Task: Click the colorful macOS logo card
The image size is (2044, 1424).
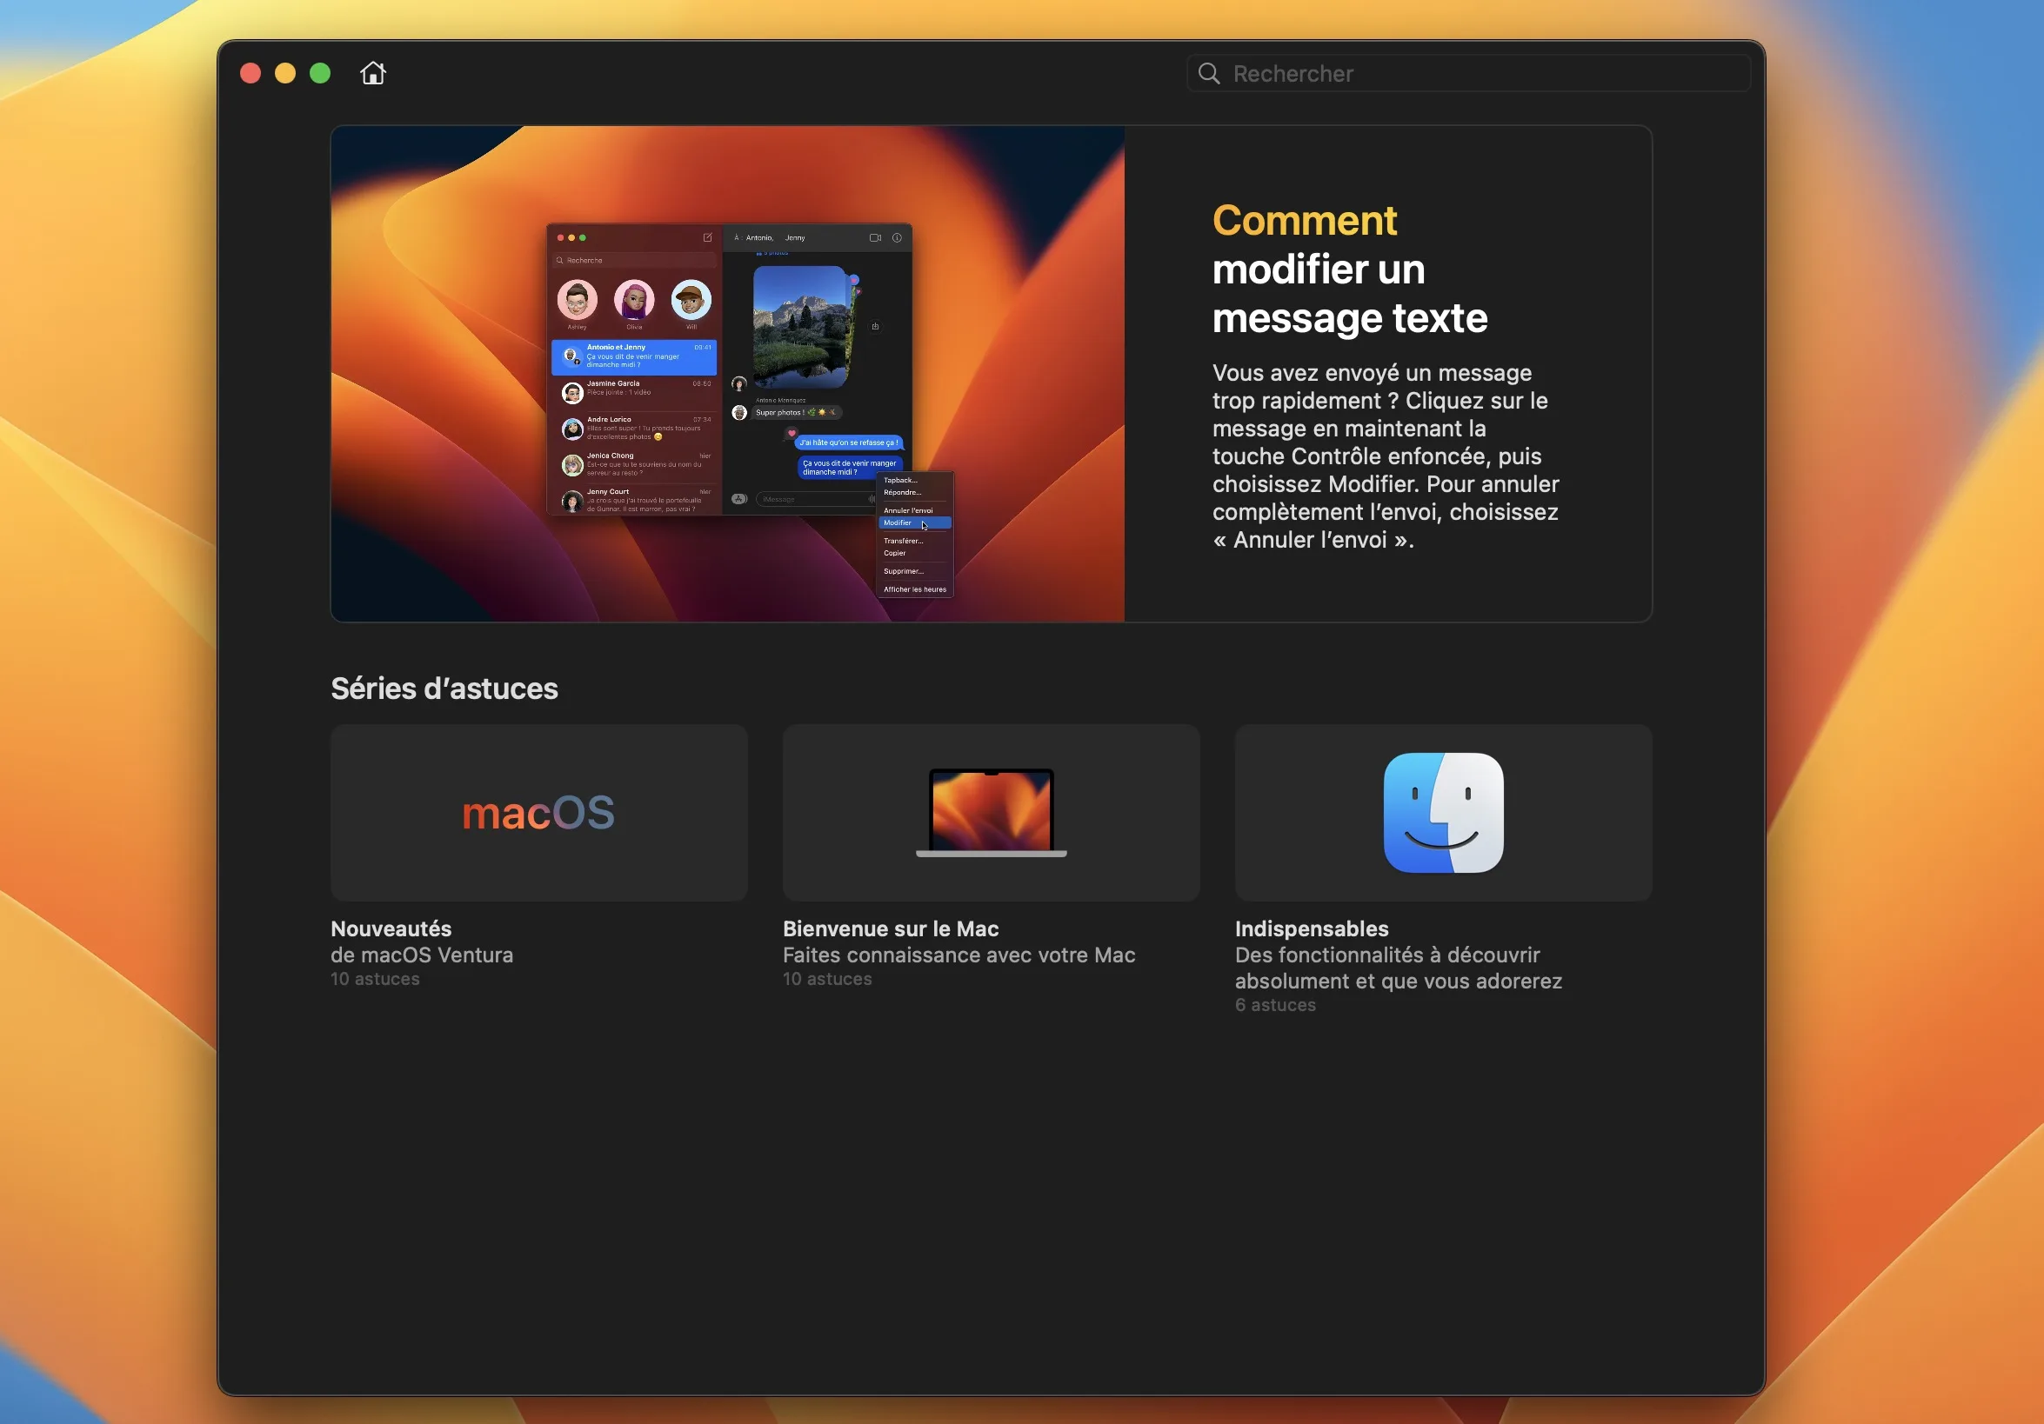Action: pos(538,813)
